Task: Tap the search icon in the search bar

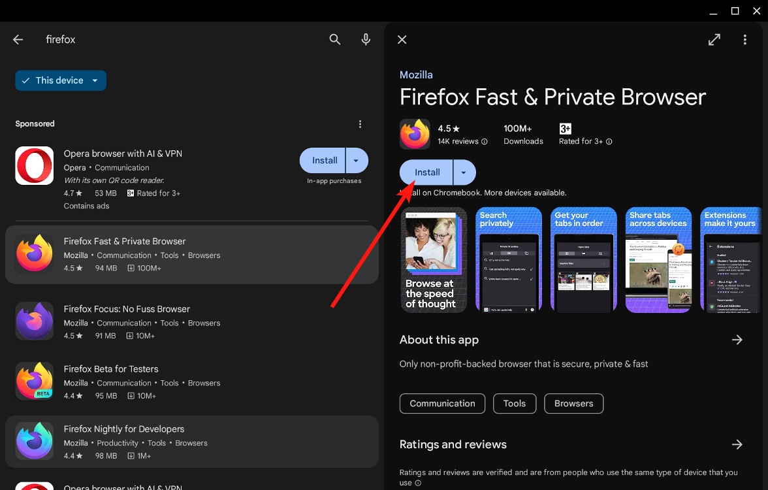Action: (334, 39)
